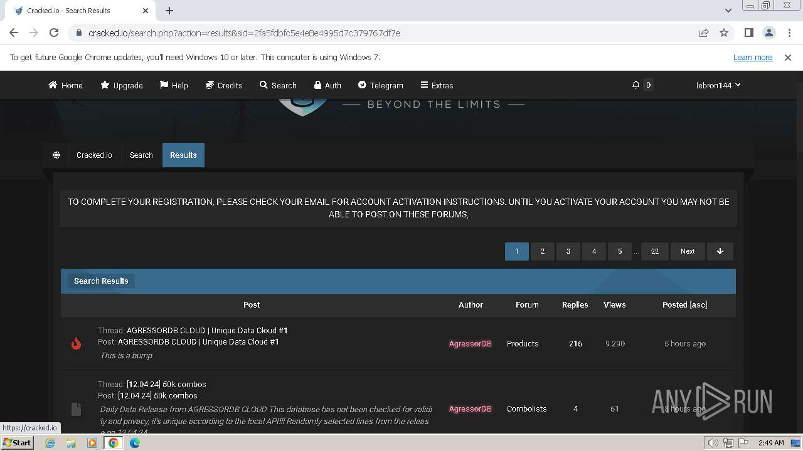Image resolution: width=803 pixels, height=451 pixels.
Task: Sort by Posted column header
Action: tap(674, 304)
